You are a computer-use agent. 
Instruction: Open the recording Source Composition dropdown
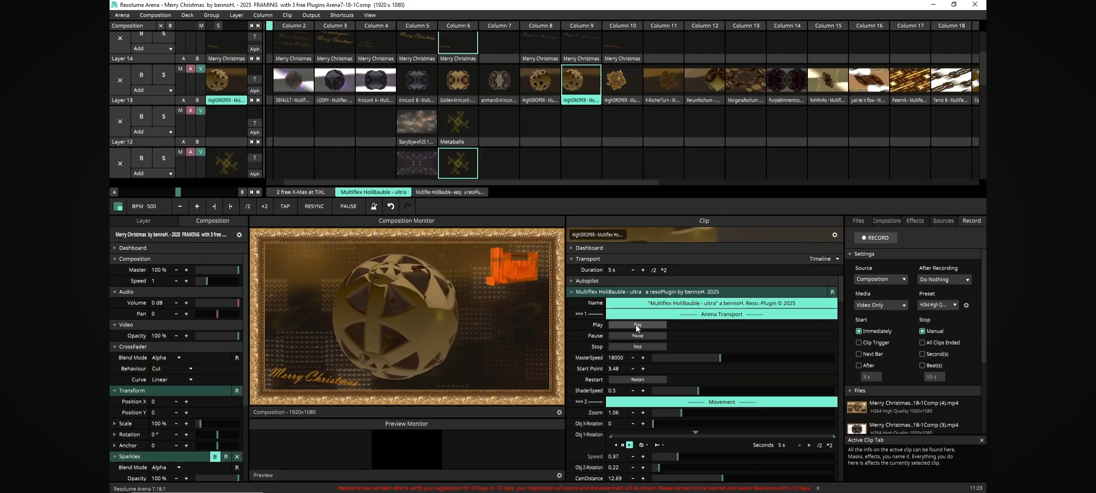tap(880, 279)
